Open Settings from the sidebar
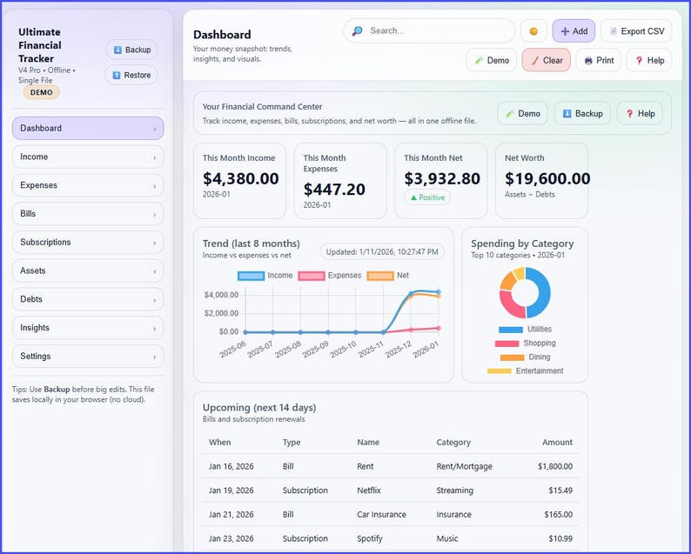The height and width of the screenshot is (554, 691). (88, 357)
